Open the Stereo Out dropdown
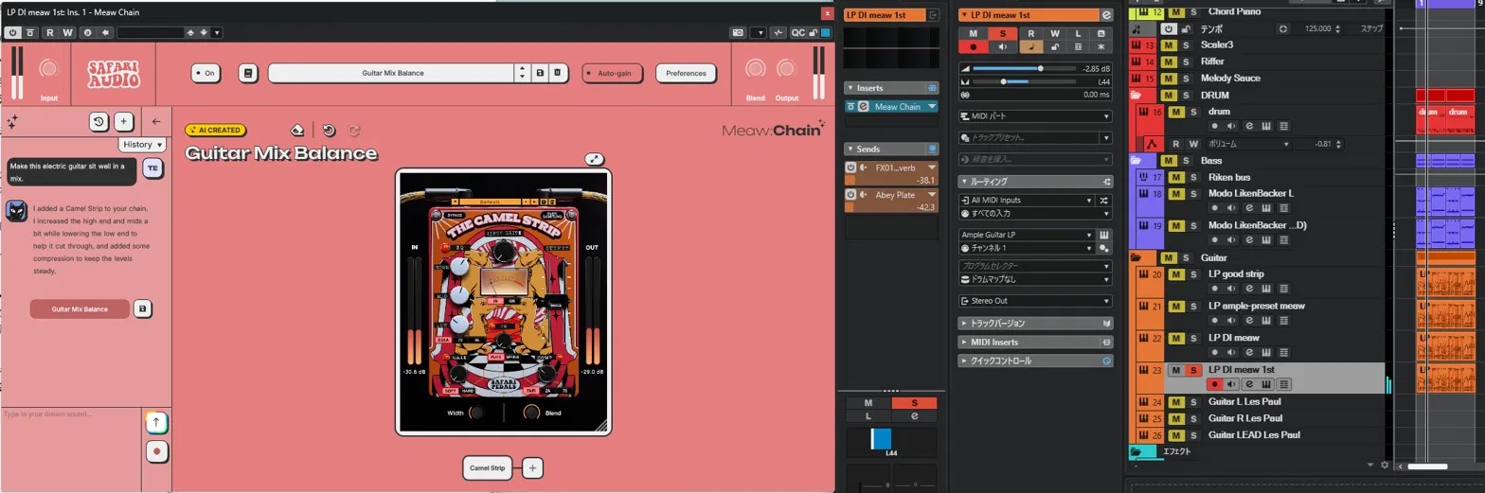The image size is (1485, 493). pos(1035,301)
